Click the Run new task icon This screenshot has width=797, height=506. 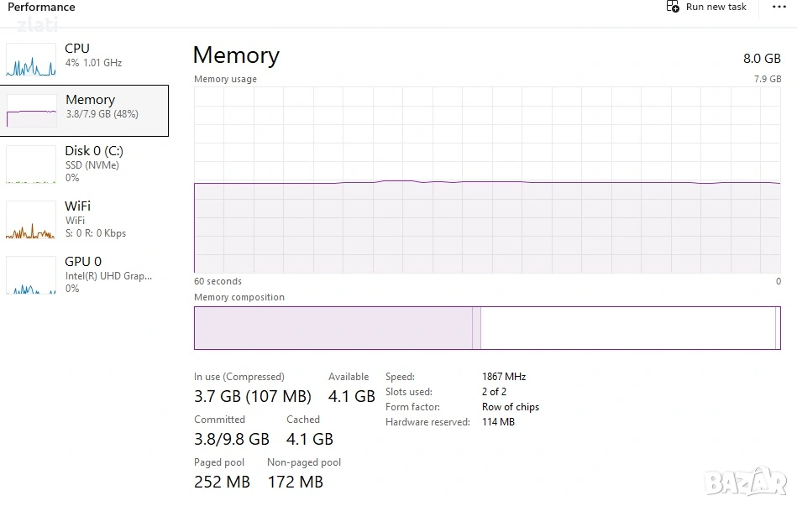[x=673, y=7]
